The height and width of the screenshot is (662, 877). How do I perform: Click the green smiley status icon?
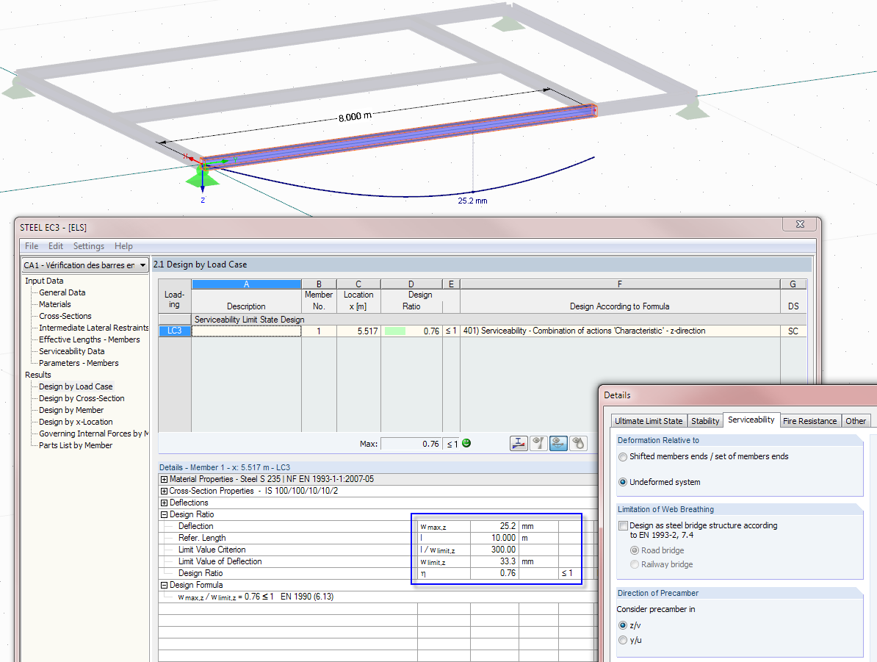point(466,443)
